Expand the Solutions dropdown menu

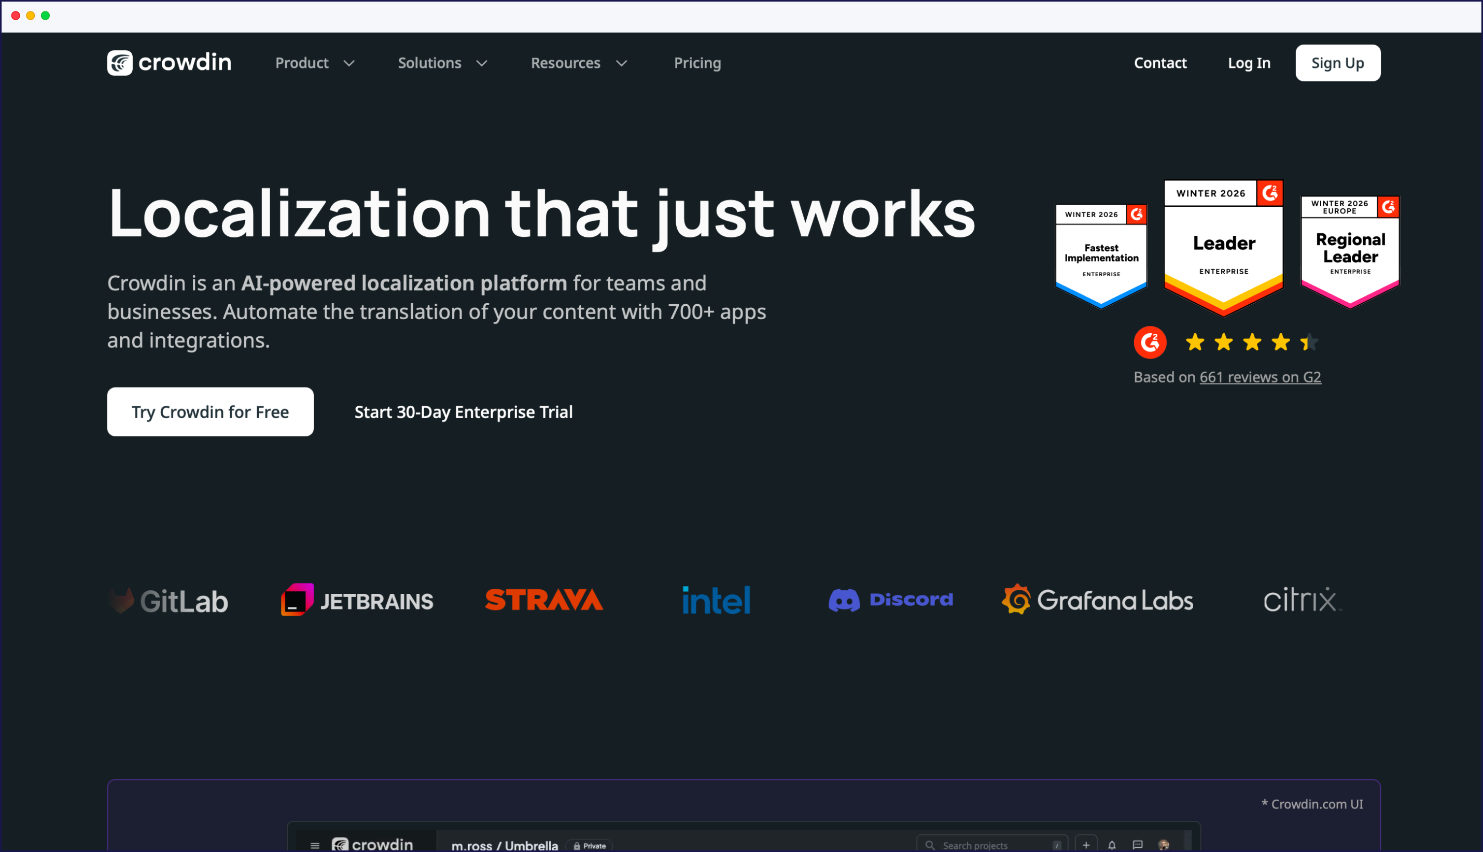click(x=442, y=63)
